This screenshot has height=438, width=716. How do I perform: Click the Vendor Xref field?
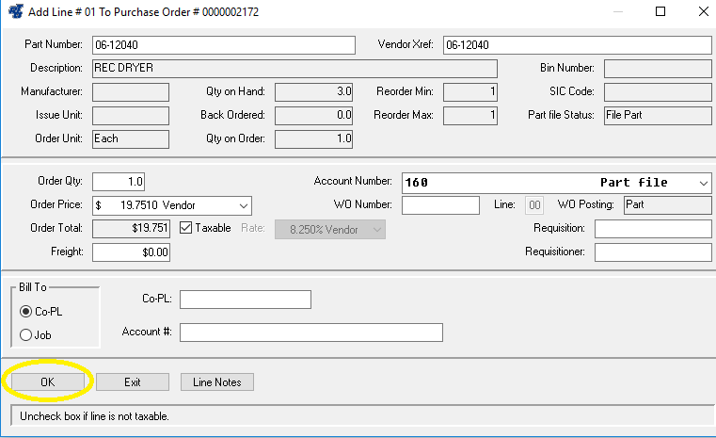(x=576, y=45)
